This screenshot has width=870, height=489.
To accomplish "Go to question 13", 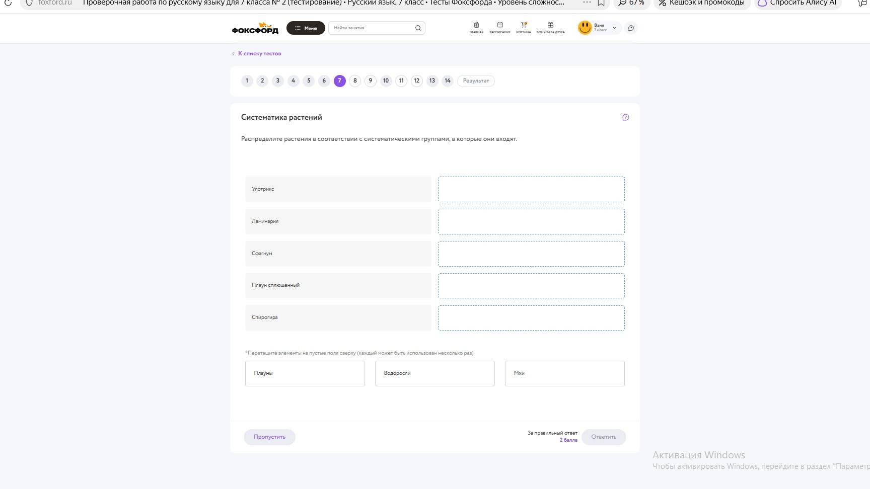I will [432, 81].
